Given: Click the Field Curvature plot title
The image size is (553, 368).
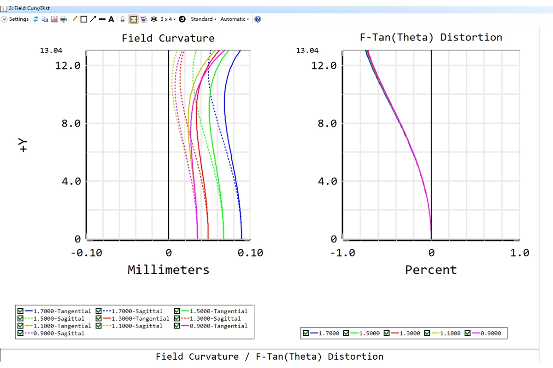Looking at the screenshot, I should coord(168,38).
